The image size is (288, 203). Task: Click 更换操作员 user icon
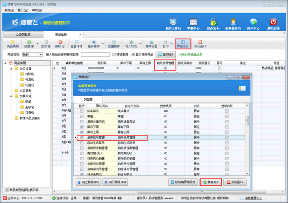[x=233, y=22]
